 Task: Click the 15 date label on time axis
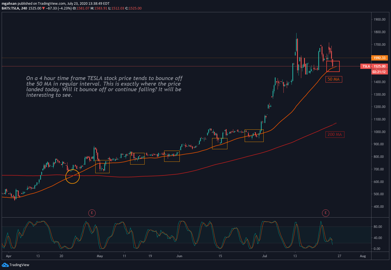[220, 256]
